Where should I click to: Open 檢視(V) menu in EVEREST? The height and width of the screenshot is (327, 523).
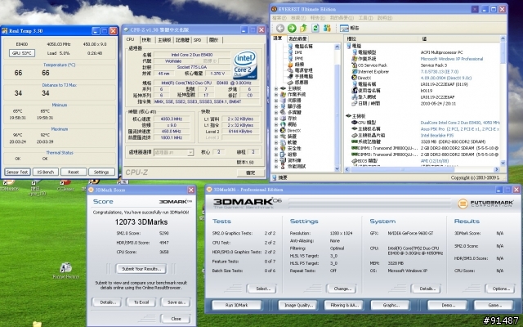pyautogui.click(x=297, y=18)
